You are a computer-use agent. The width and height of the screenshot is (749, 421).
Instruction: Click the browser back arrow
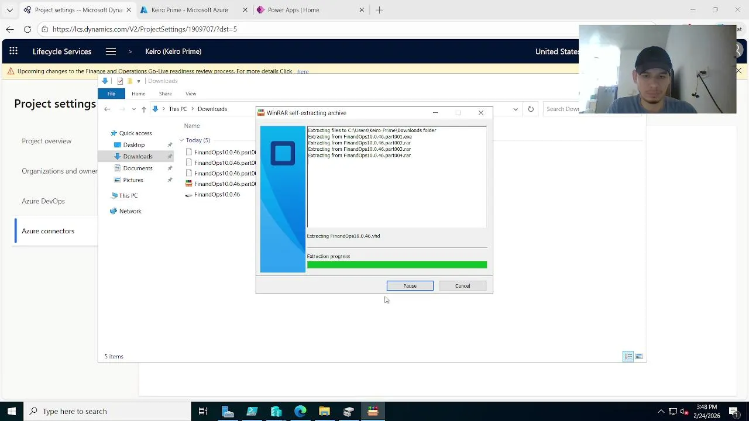coord(9,29)
